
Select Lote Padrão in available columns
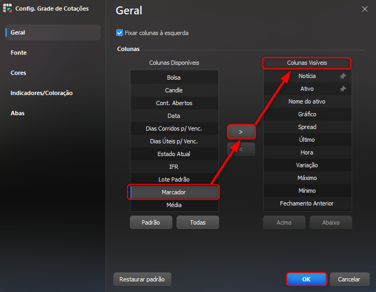click(174, 179)
